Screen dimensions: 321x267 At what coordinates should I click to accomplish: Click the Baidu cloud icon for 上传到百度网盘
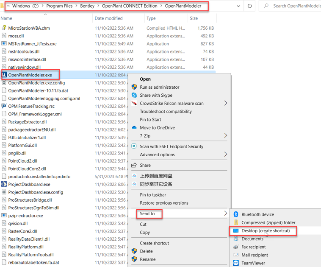point(134,176)
